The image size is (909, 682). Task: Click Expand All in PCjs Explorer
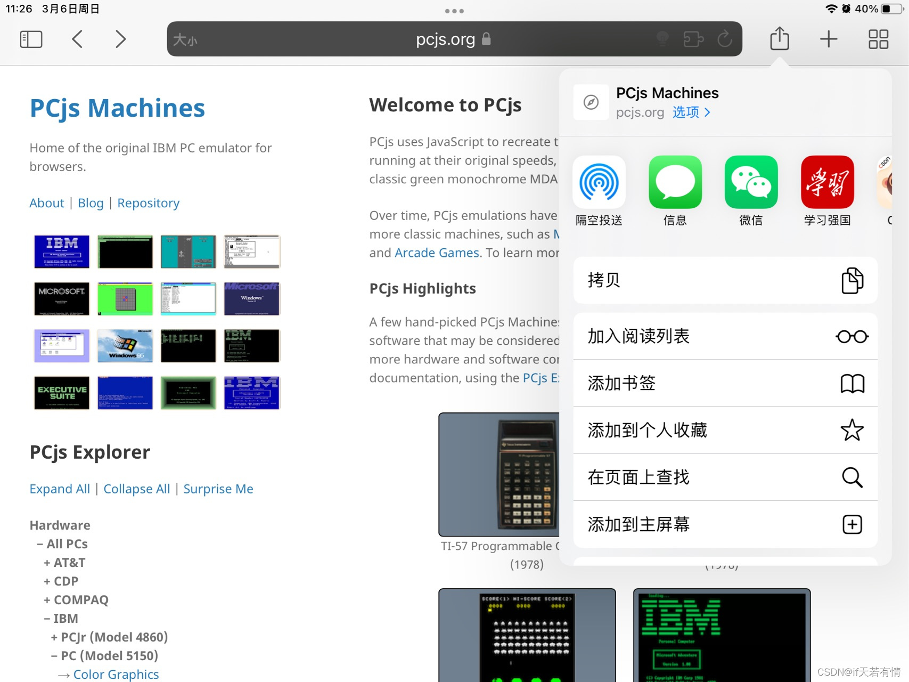tap(60, 489)
